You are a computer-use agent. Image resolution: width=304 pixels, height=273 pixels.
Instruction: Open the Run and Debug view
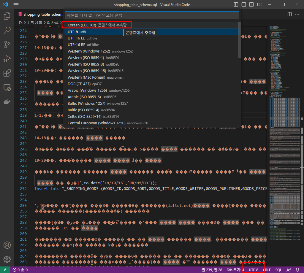[7, 59]
